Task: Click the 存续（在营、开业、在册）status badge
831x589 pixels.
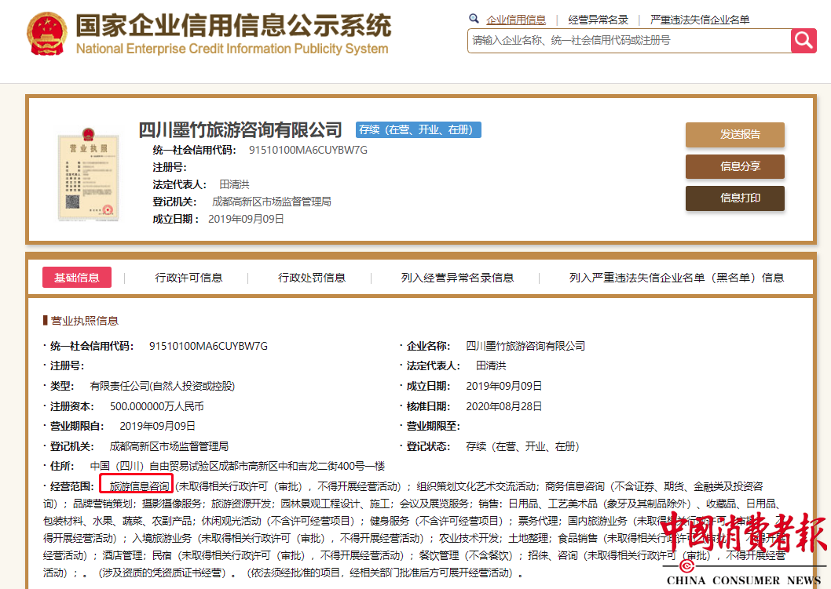Action: click(418, 129)
